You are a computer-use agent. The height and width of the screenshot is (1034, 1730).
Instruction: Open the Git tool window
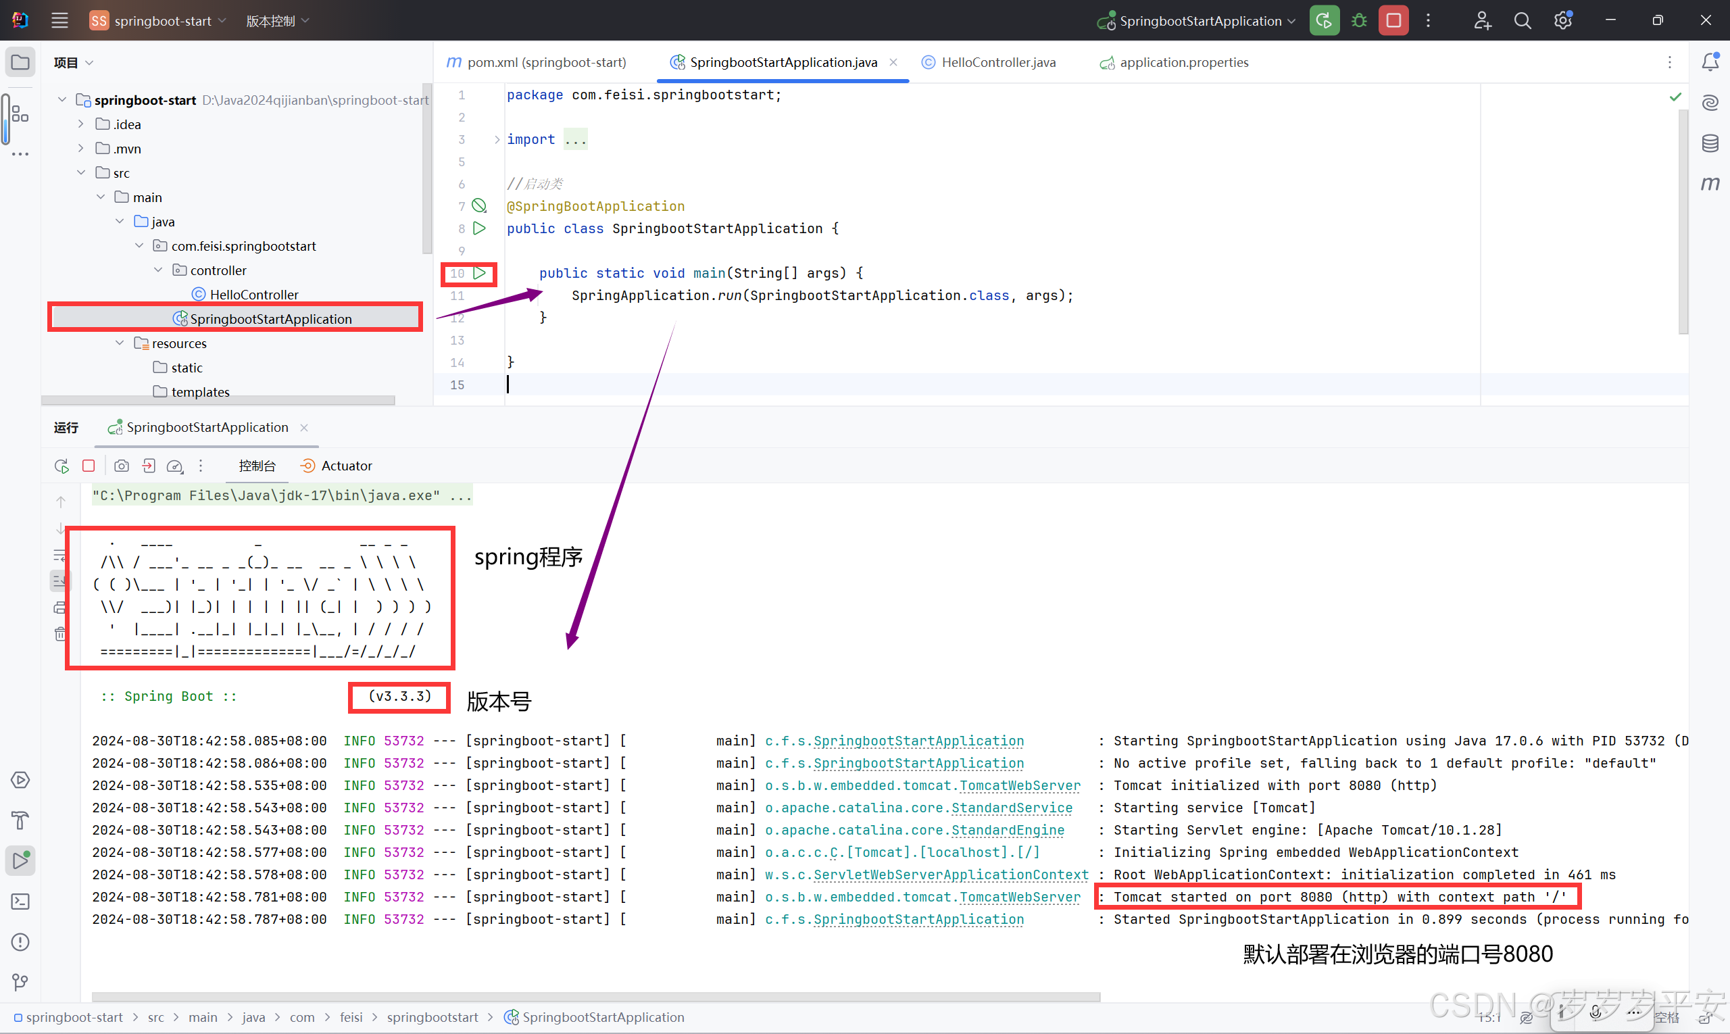click(x=20, y=983)
